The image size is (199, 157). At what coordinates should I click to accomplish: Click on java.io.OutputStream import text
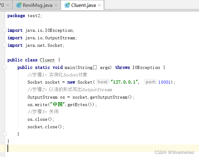click(x=51, y=38)
